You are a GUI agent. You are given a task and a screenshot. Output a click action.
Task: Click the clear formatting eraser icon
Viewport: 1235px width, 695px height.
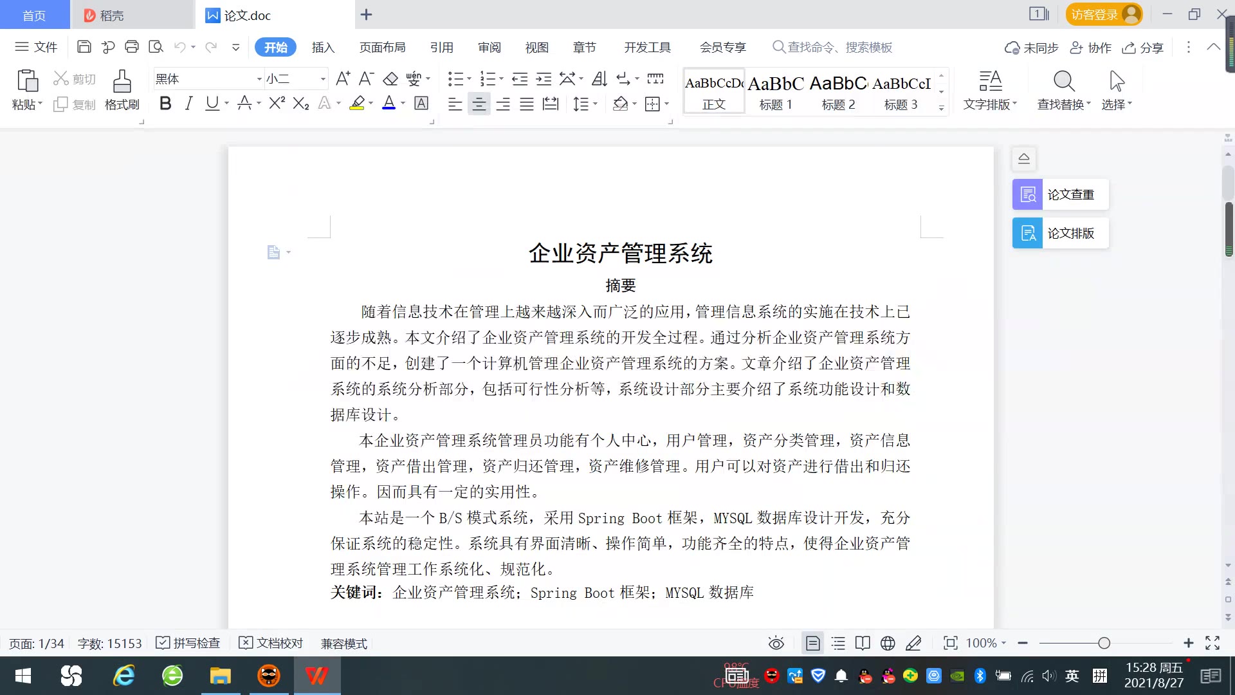click(x=390, y=79)
